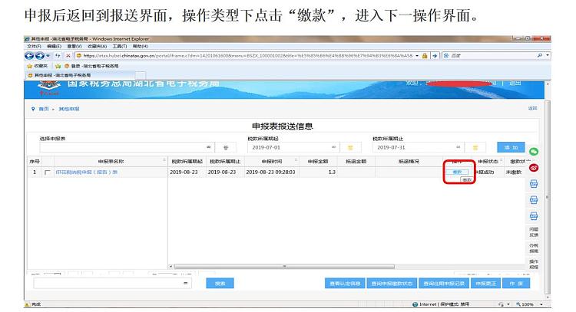Open 操作规程 in the sidebar
The image size is (576, 312).
click(x=534, y=264)
